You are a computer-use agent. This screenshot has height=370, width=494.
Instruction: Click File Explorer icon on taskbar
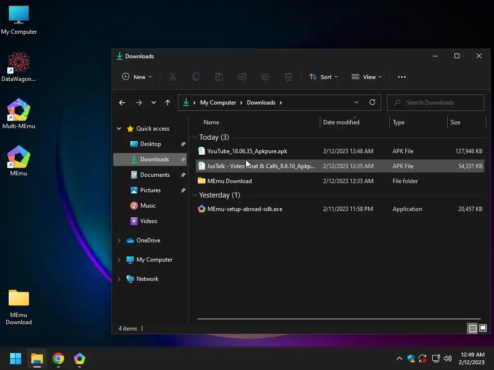(37, 358)
